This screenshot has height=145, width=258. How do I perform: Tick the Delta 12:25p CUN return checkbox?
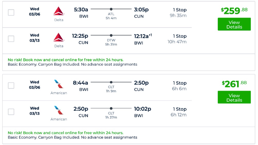pyautogui.click(x=11, y=39)
